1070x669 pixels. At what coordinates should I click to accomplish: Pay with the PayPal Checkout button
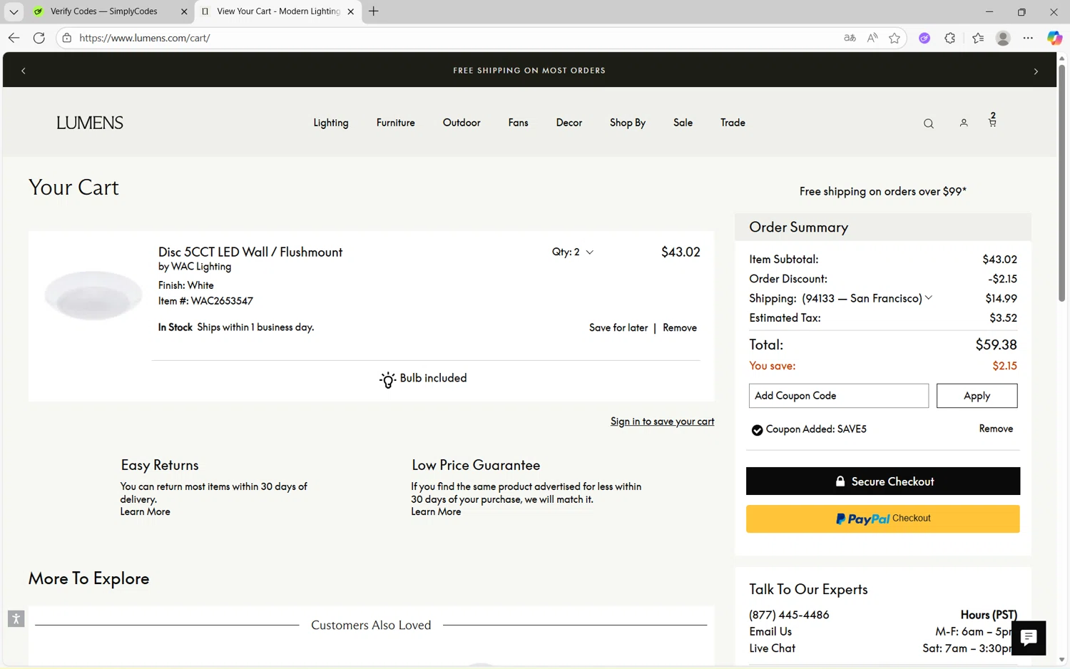tap(882, 519)
